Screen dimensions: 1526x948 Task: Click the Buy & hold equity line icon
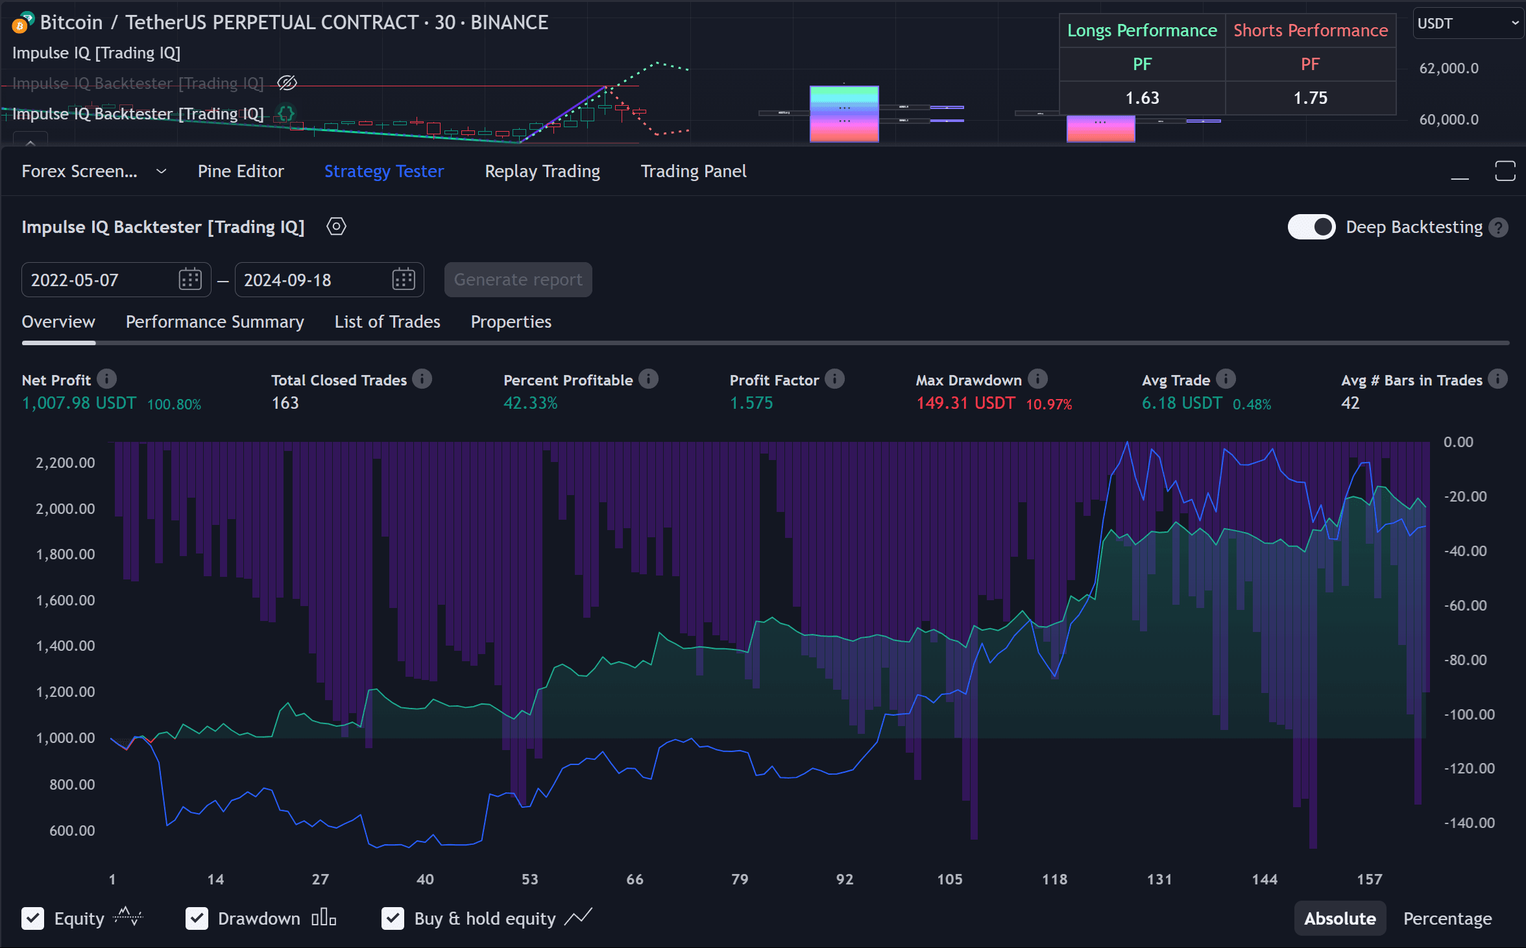coord(578,918)
